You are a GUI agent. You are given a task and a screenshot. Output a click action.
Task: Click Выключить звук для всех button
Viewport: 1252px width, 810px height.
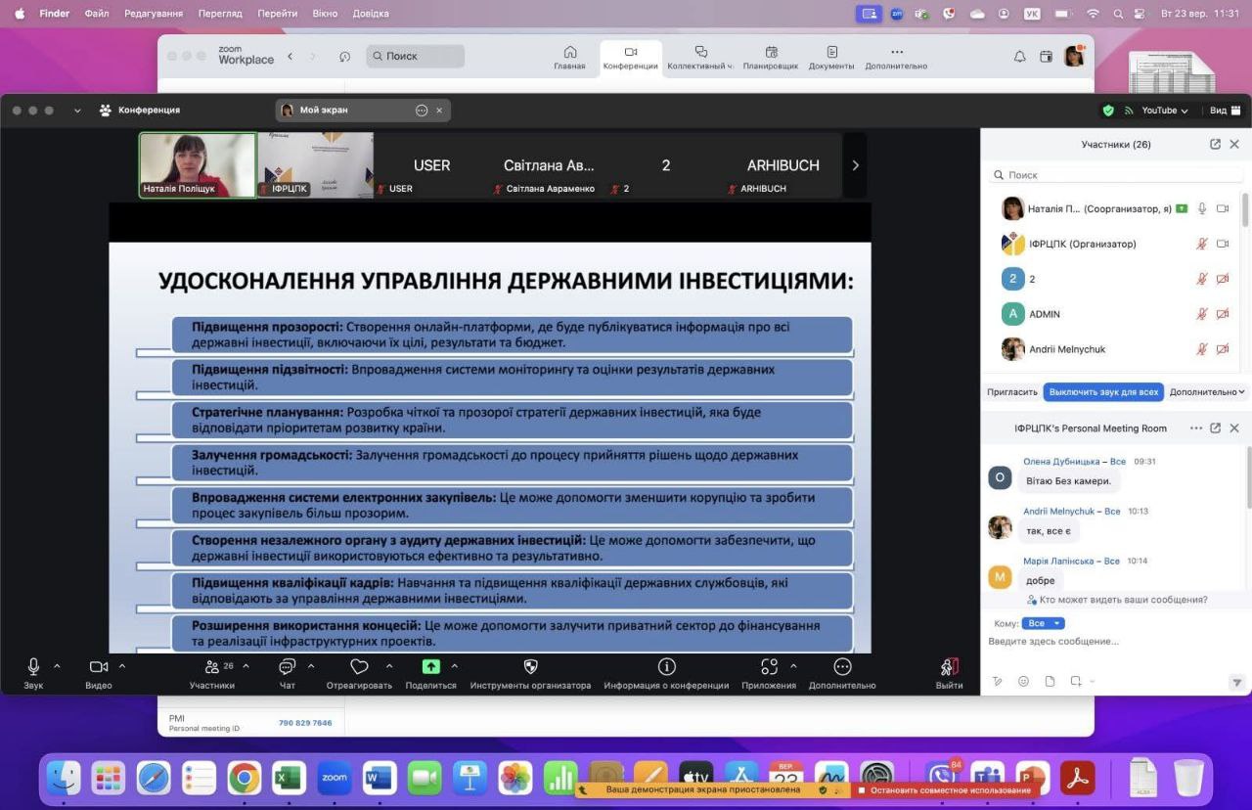click(x=1103, y=391)
